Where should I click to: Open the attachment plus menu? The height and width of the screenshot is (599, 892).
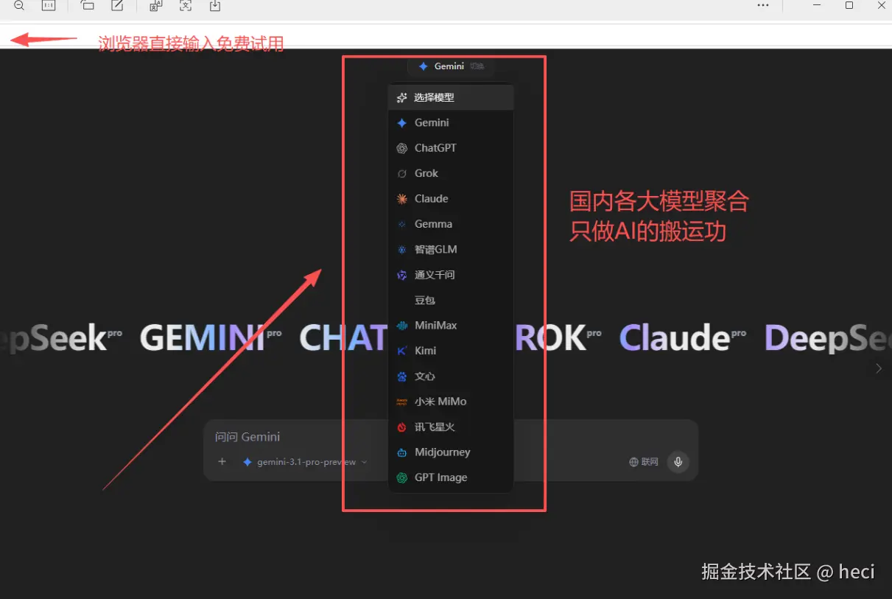pyautogui.click(x=222, y=462)
